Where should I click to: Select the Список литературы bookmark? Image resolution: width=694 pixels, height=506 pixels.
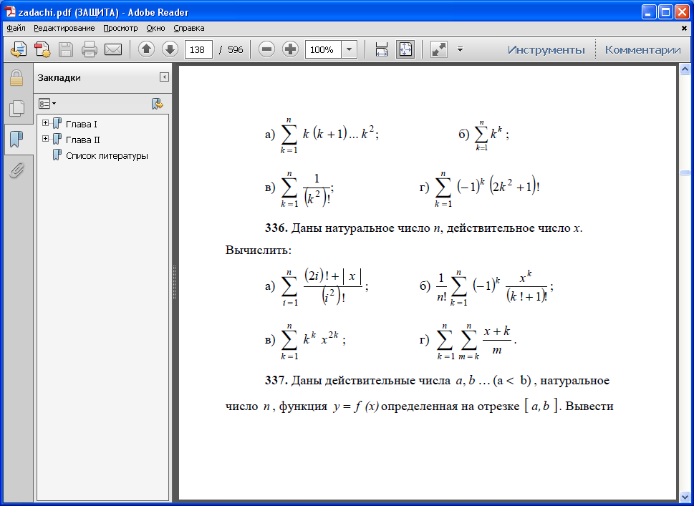pyautogui.click(x=107, y=156)
